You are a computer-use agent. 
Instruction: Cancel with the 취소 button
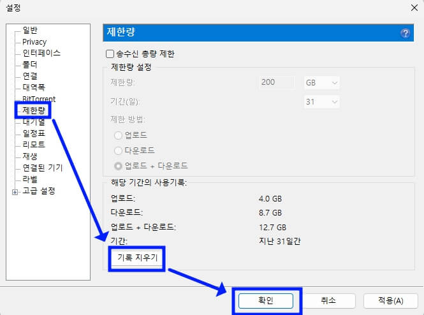pos(328,301)
